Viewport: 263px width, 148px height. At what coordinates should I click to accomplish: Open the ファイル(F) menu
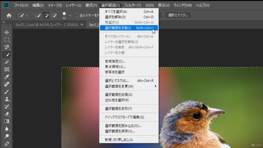[21, 5]
